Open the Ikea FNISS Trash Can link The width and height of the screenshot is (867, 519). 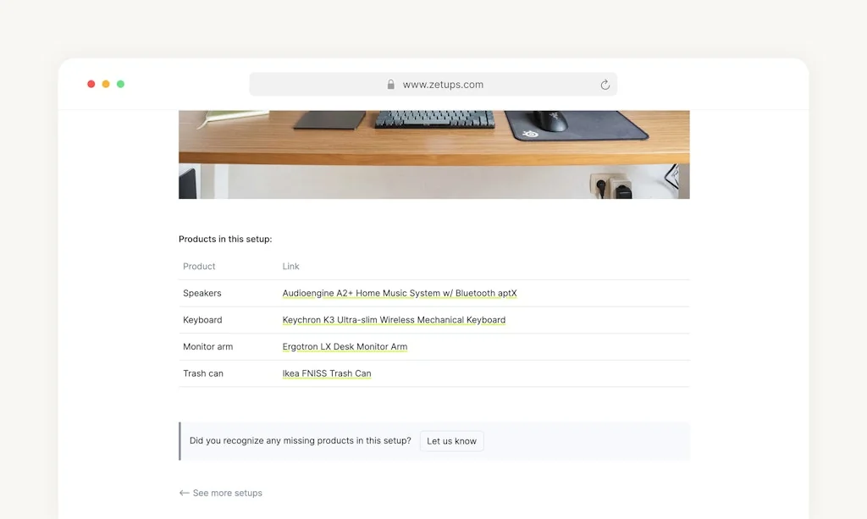tap(327, 373)
